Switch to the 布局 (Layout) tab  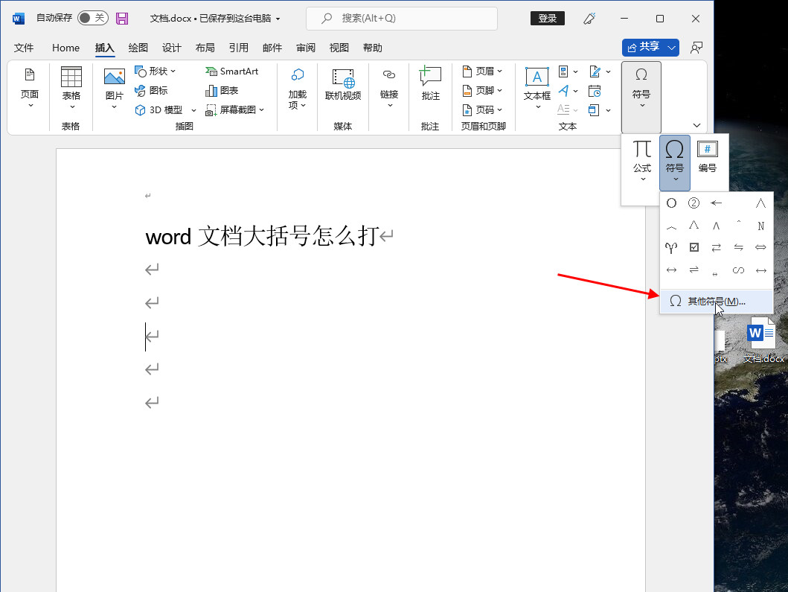205,48
